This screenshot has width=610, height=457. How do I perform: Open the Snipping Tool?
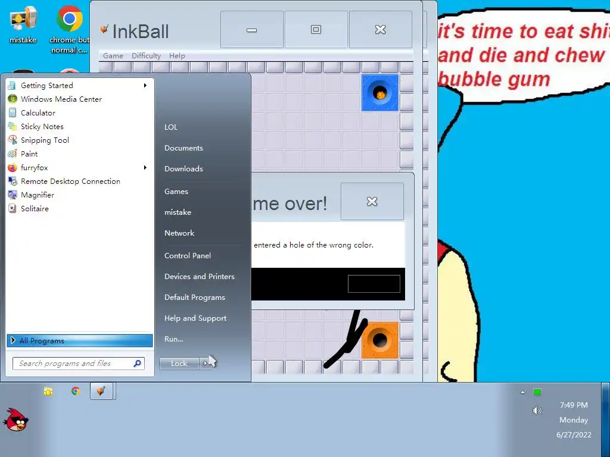(79, 140)
